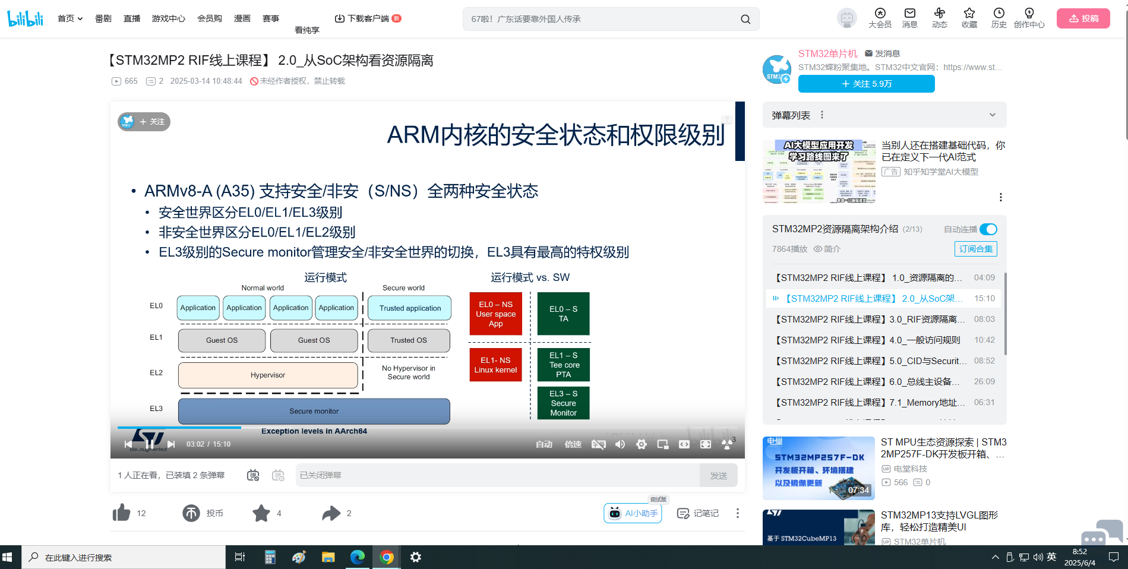Turn off the 自动连播 autoplay switch
This screenshot has height=569, width=1128.
[988, 229]
